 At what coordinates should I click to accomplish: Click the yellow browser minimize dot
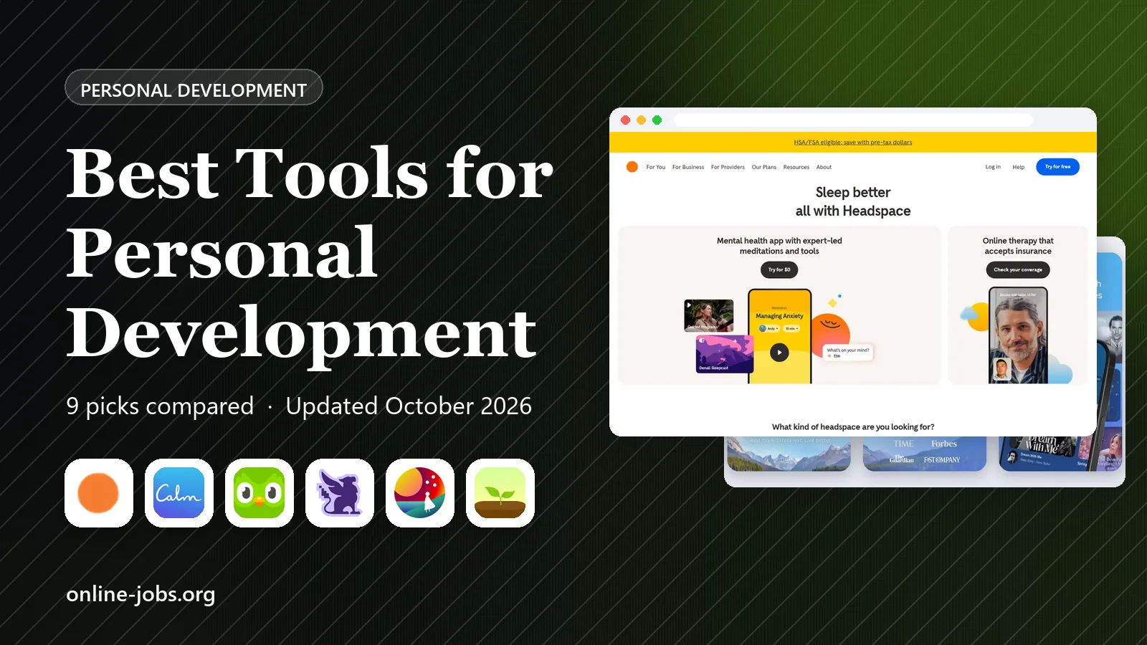(x=641, y=120)
